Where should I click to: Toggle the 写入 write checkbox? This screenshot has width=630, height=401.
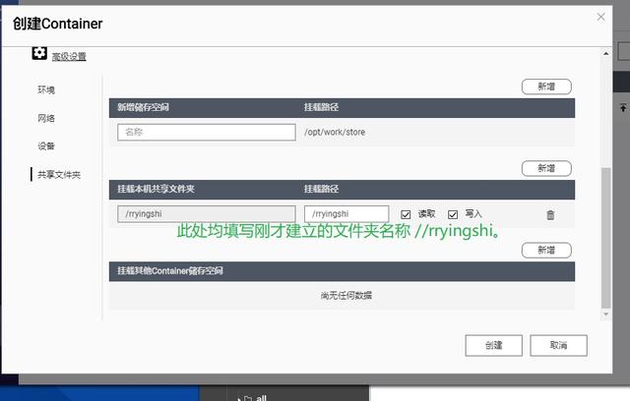[453, 213]
